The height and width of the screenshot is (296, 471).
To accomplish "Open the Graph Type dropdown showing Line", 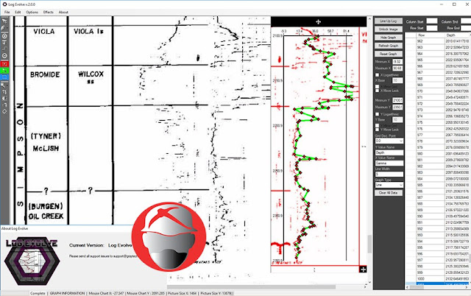I will (x=389, y=185).
